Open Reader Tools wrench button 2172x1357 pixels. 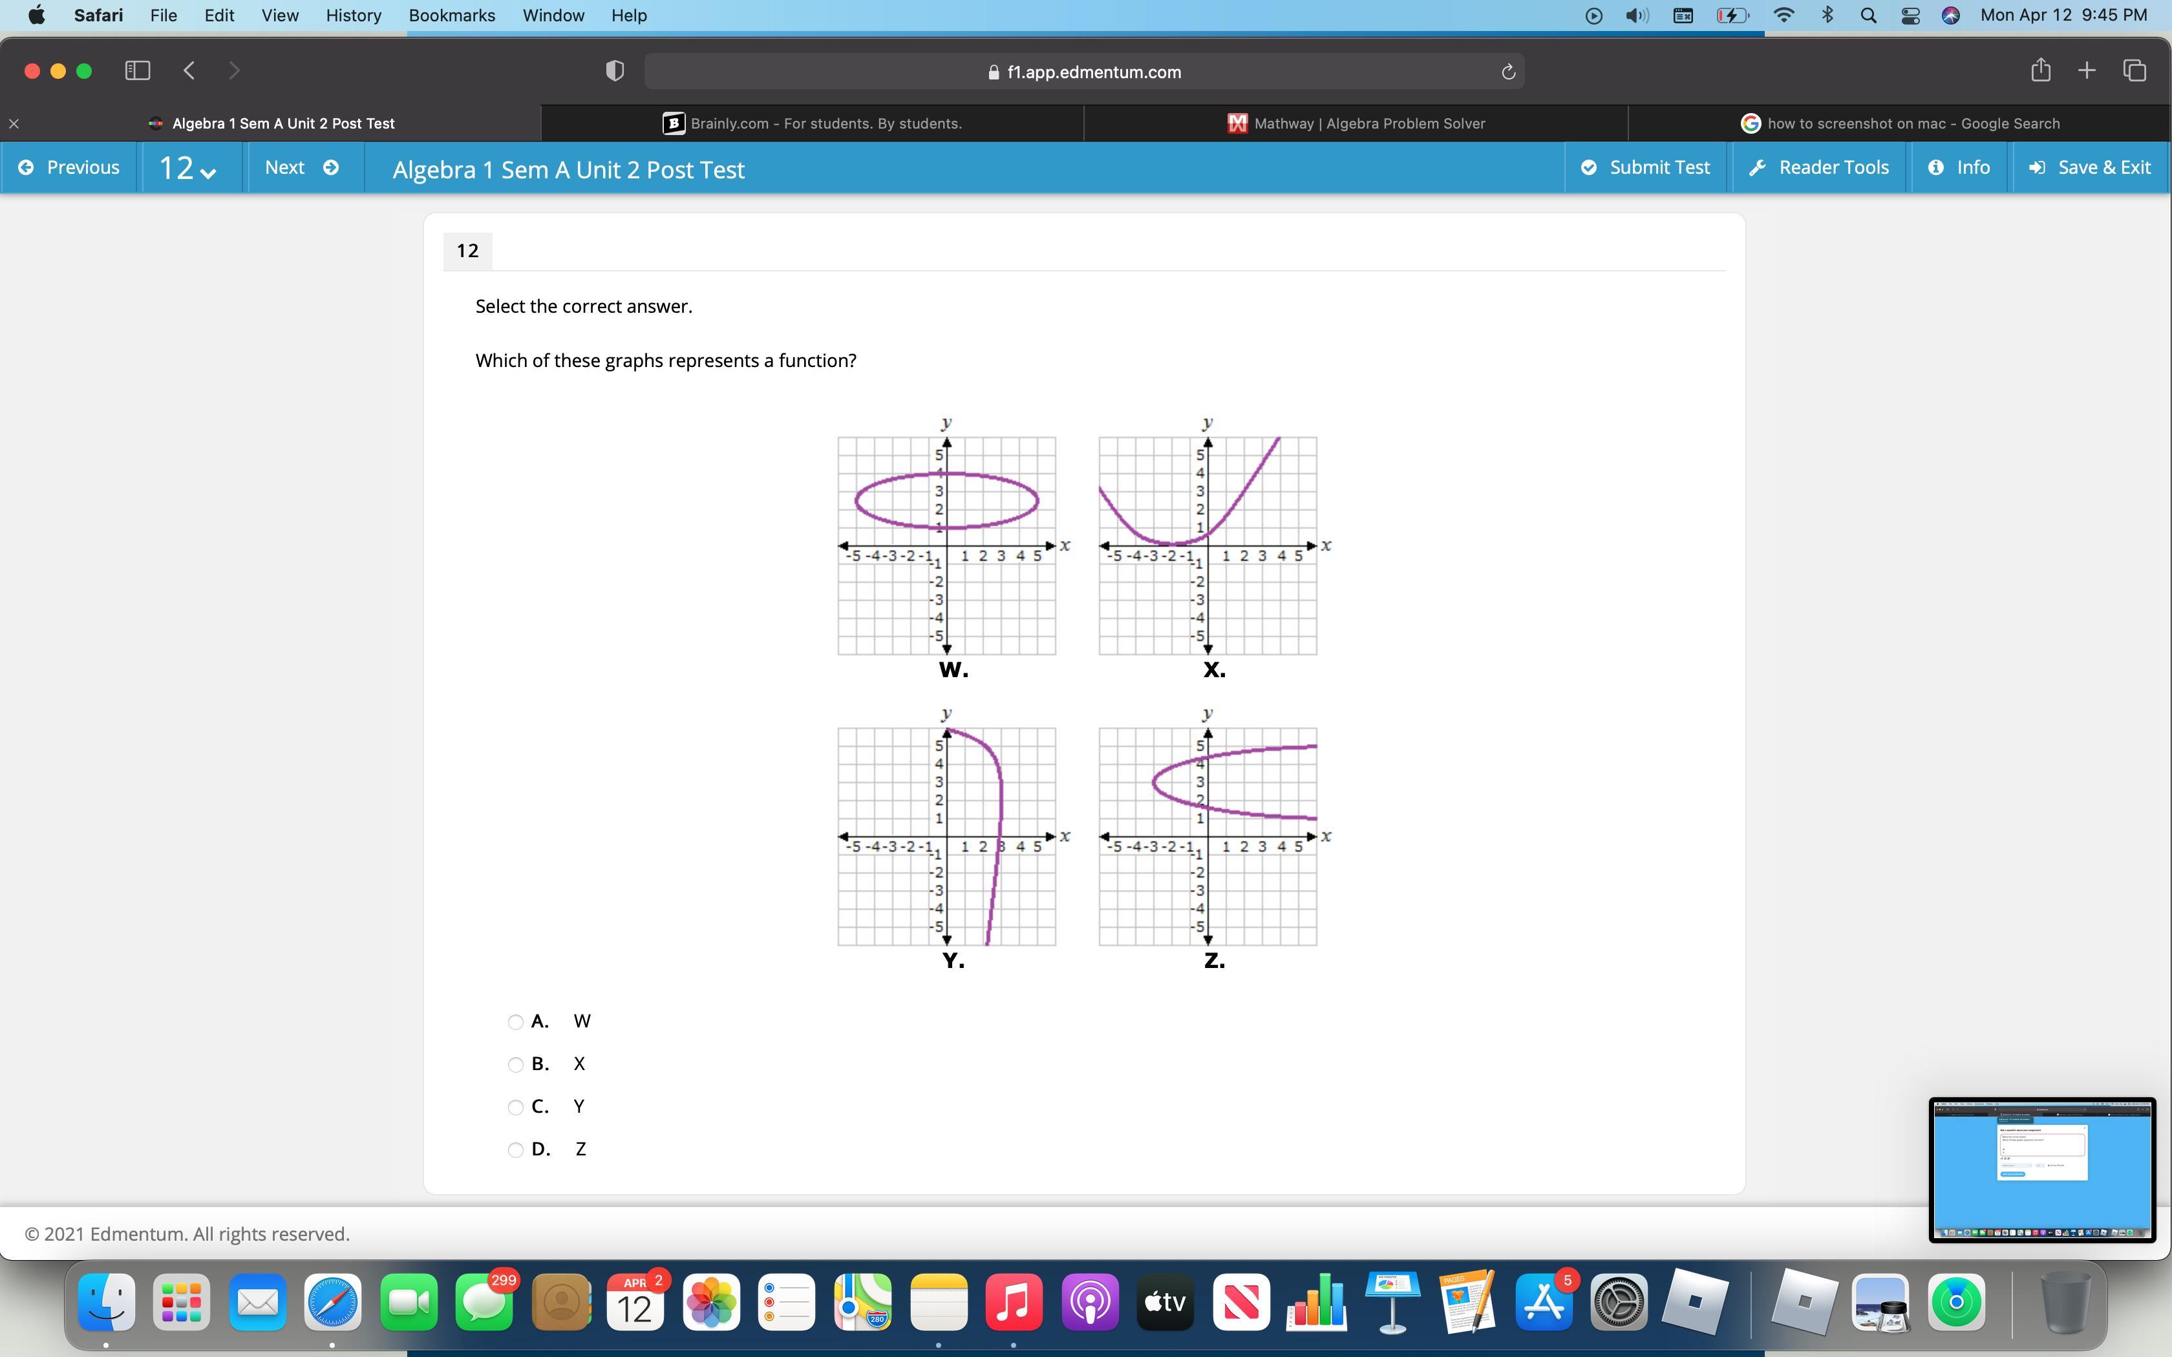[1818, 168]
